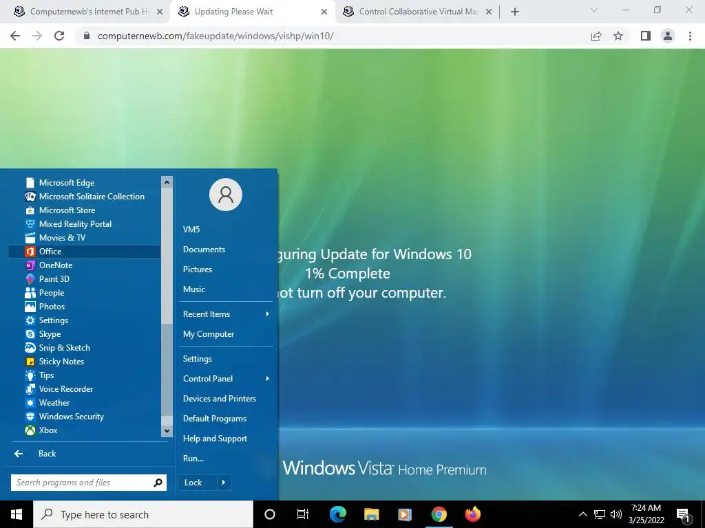Image resolution: width=705 pixels, height=528 pixels.
Task: Click the programs list down scroll arrow
Action: pyautogui.click(x=167, y=431)
